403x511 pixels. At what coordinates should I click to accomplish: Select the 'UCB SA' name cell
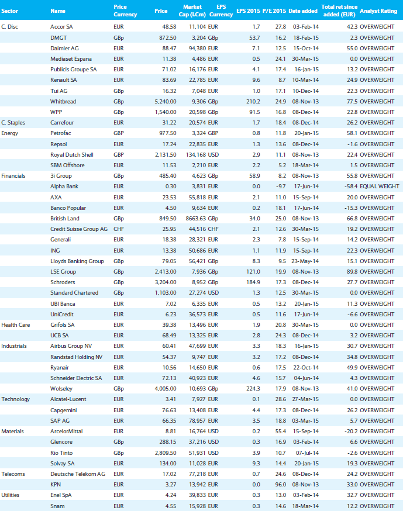click(59, 336)
